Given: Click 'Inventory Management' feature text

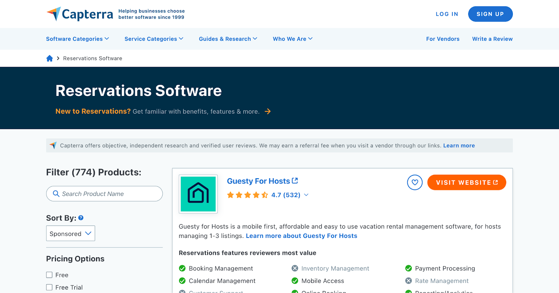Looking at the screenshot, I should click(x=335, y=268).
